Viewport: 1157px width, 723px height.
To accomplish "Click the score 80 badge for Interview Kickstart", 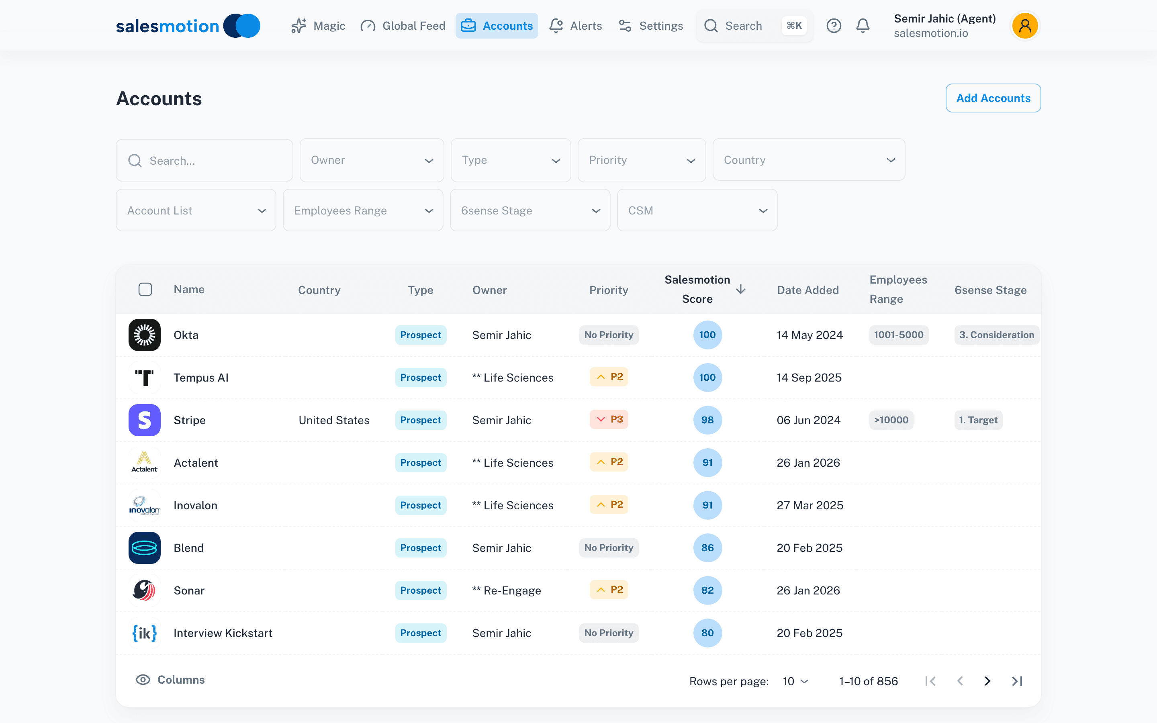I will [707, 633].
